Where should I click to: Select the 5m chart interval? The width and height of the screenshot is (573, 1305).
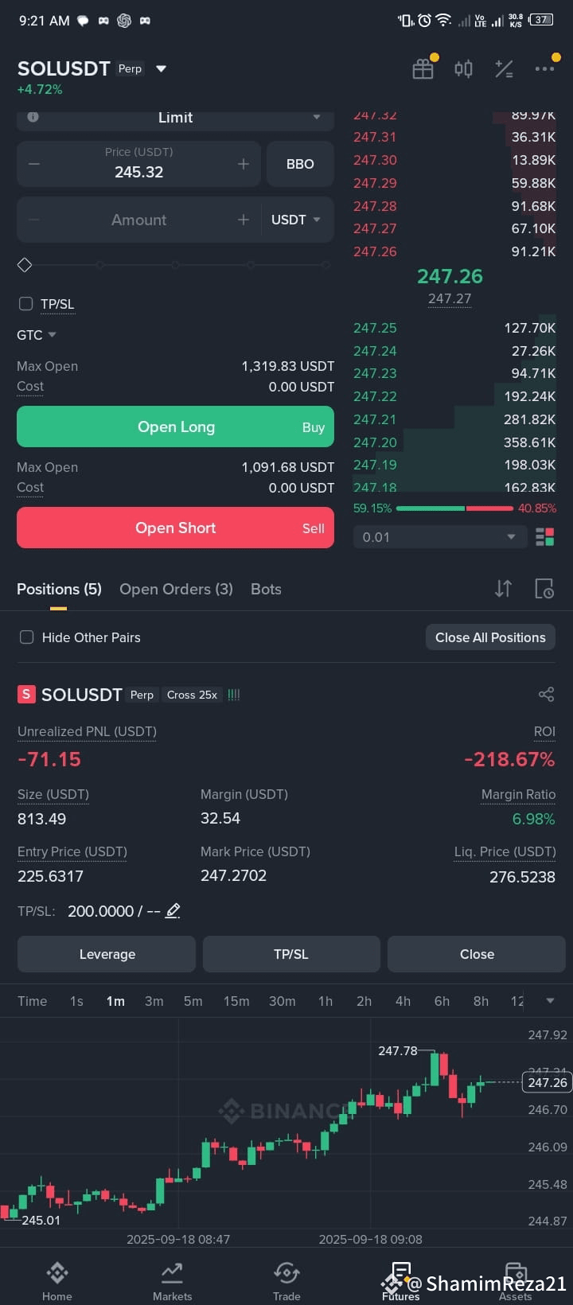pyautogui.click(x=193, y=1001)
